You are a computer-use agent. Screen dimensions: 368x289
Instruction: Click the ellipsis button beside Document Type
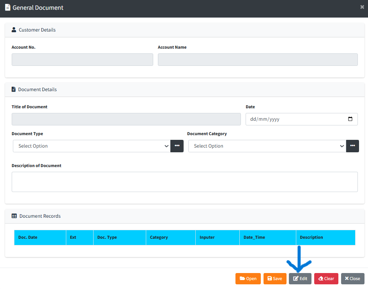pos(177,146)
